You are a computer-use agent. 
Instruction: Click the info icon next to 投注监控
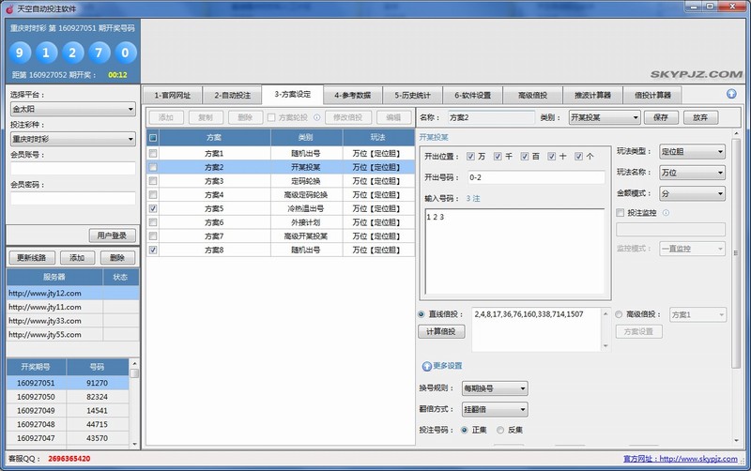(x=666, y=213)
